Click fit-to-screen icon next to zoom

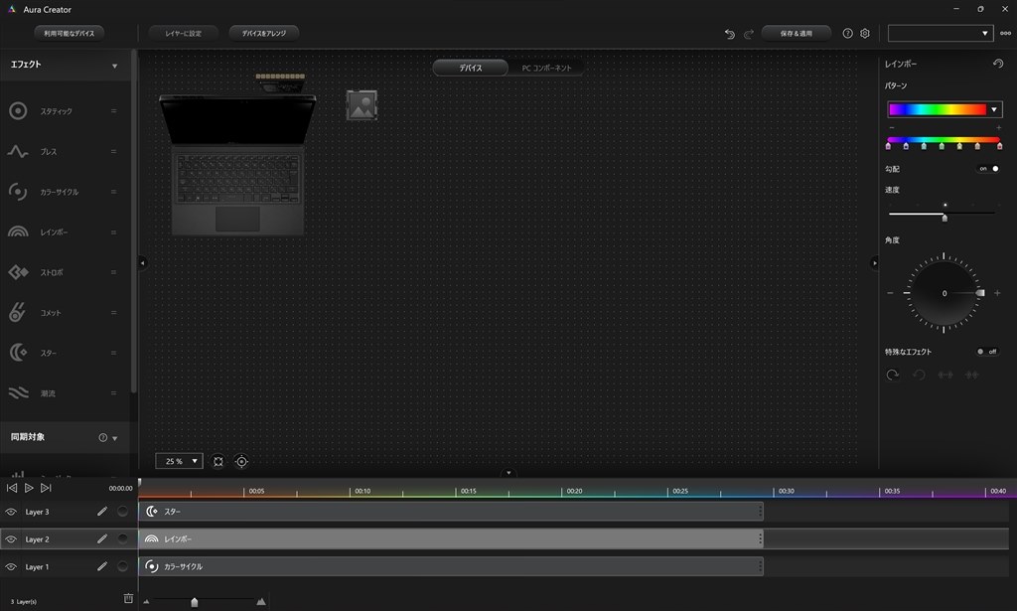[218, 461]
